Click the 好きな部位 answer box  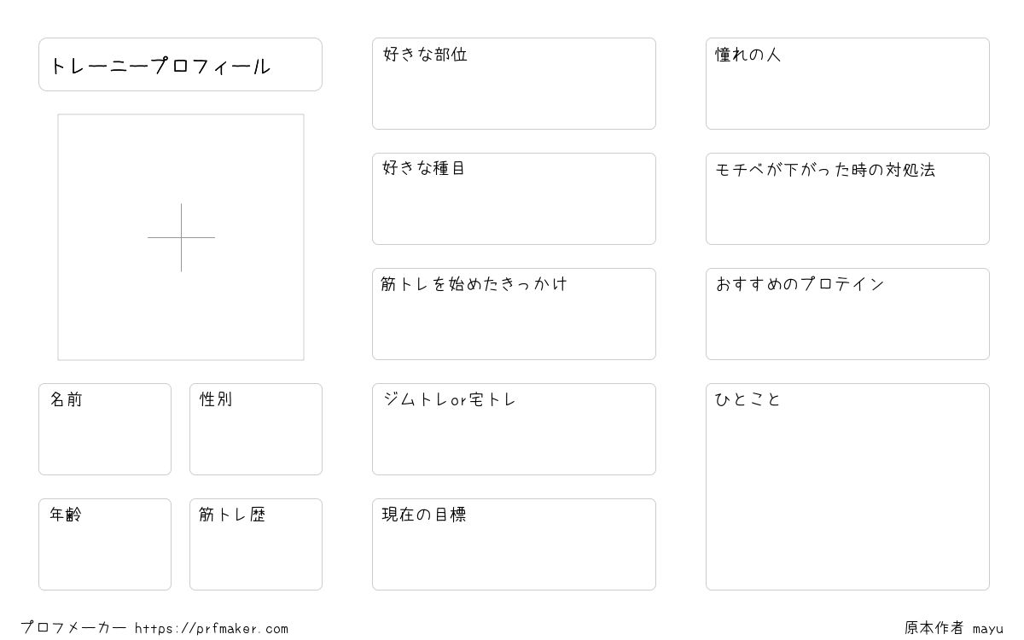514,84
